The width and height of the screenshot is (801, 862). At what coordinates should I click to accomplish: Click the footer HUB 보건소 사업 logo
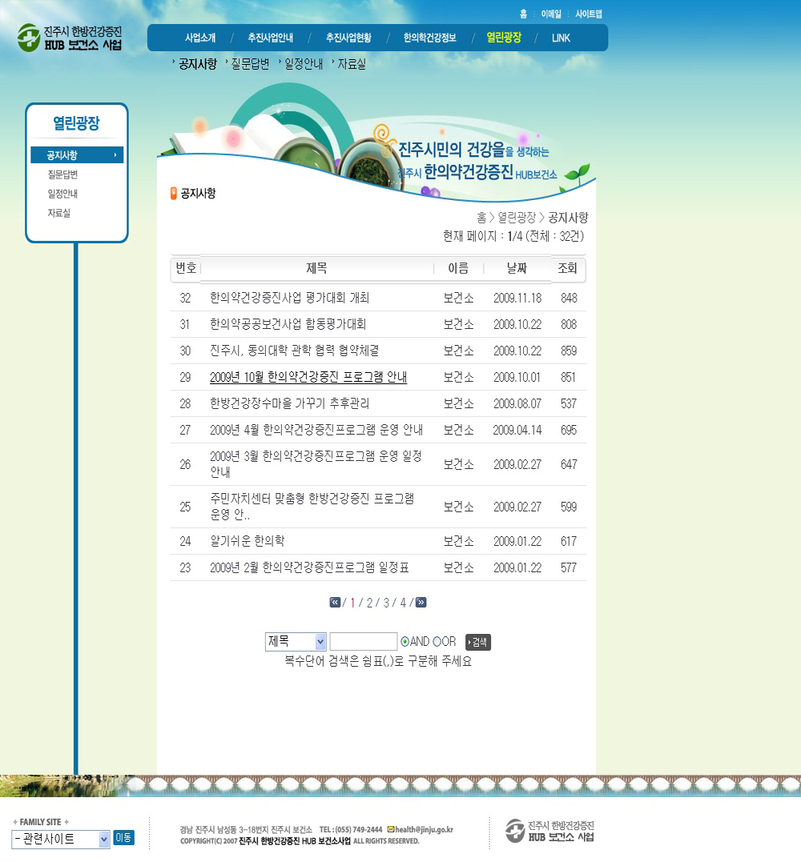549,831
